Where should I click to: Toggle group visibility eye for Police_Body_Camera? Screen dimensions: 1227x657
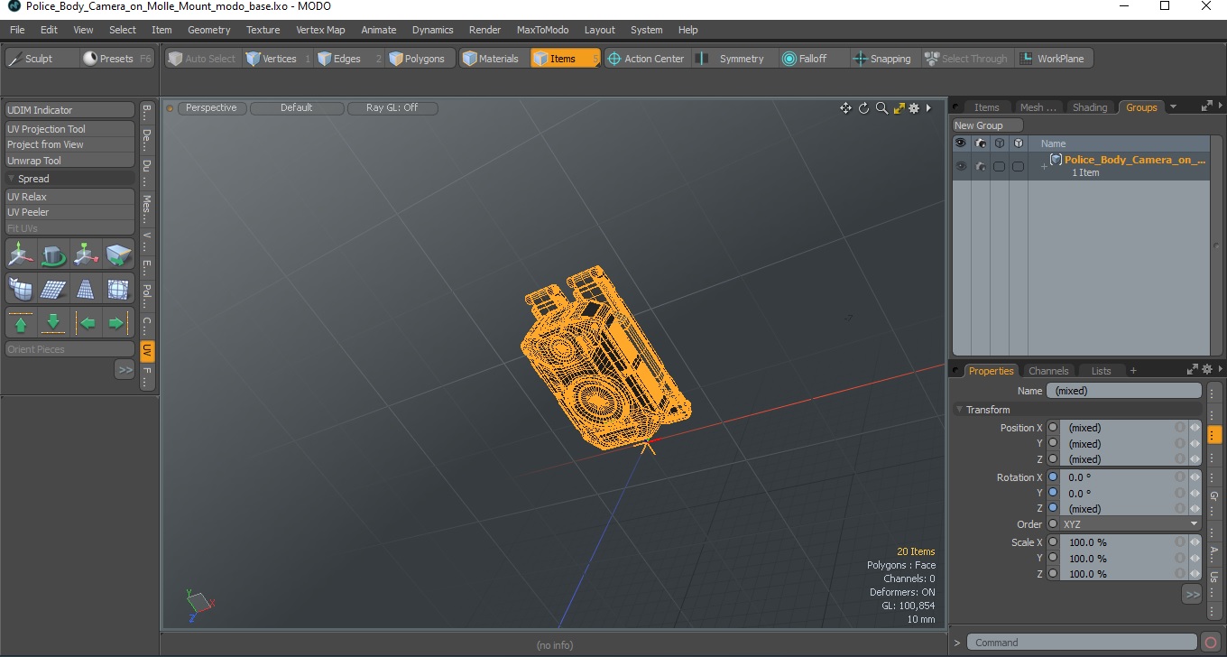[x=961, y=166]
